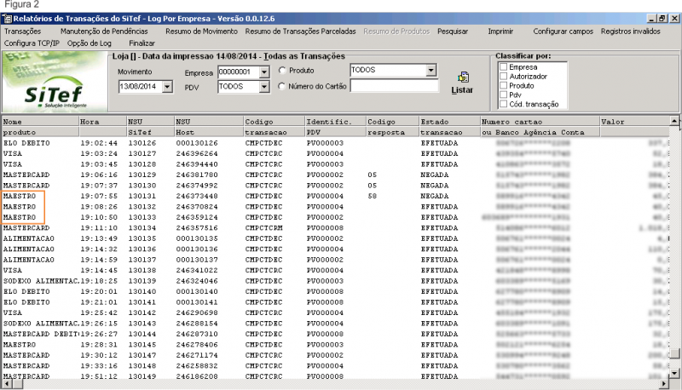Select the ELO DEBITO row at 19:02:44
The image size is (682, 390).
(x=335, y=143)
